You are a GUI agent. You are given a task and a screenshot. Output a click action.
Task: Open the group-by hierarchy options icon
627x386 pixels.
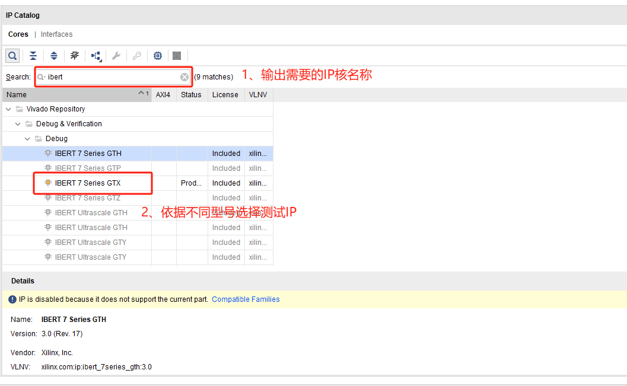(x=96, y=56)
